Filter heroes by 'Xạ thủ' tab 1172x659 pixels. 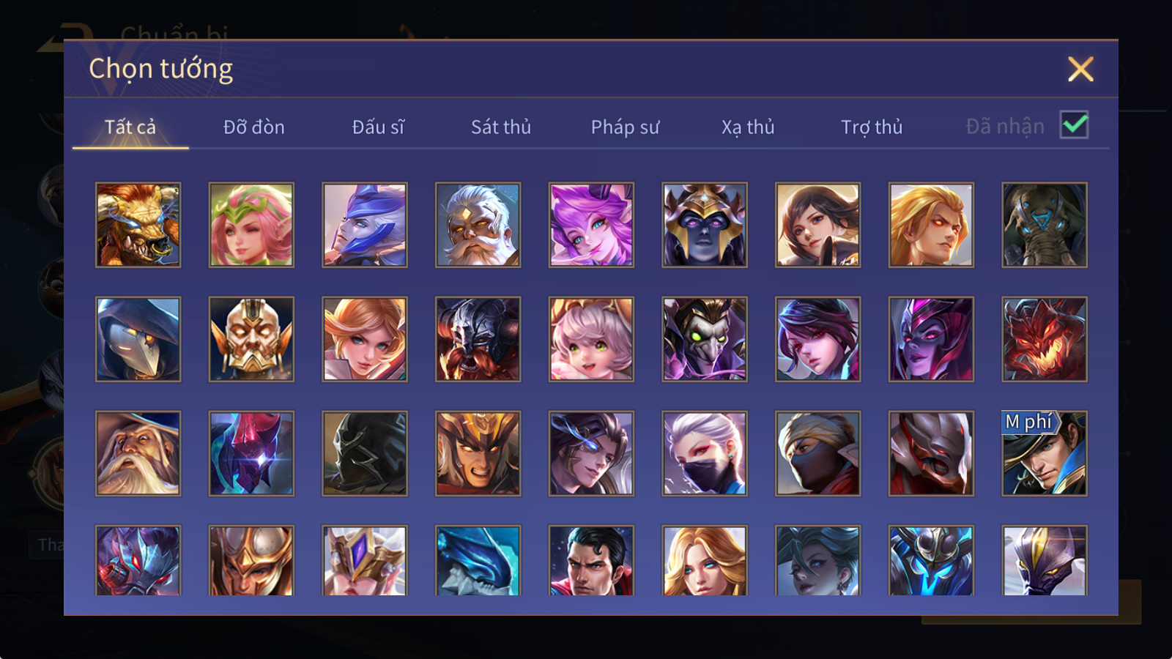click(748, 127)
